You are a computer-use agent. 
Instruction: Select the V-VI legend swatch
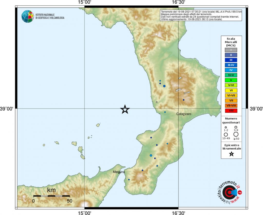[231, 85]
